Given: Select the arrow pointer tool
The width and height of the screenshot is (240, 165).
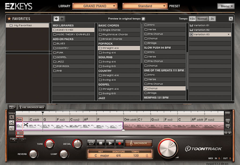Looking at the screenshot, I should (12, 117).
